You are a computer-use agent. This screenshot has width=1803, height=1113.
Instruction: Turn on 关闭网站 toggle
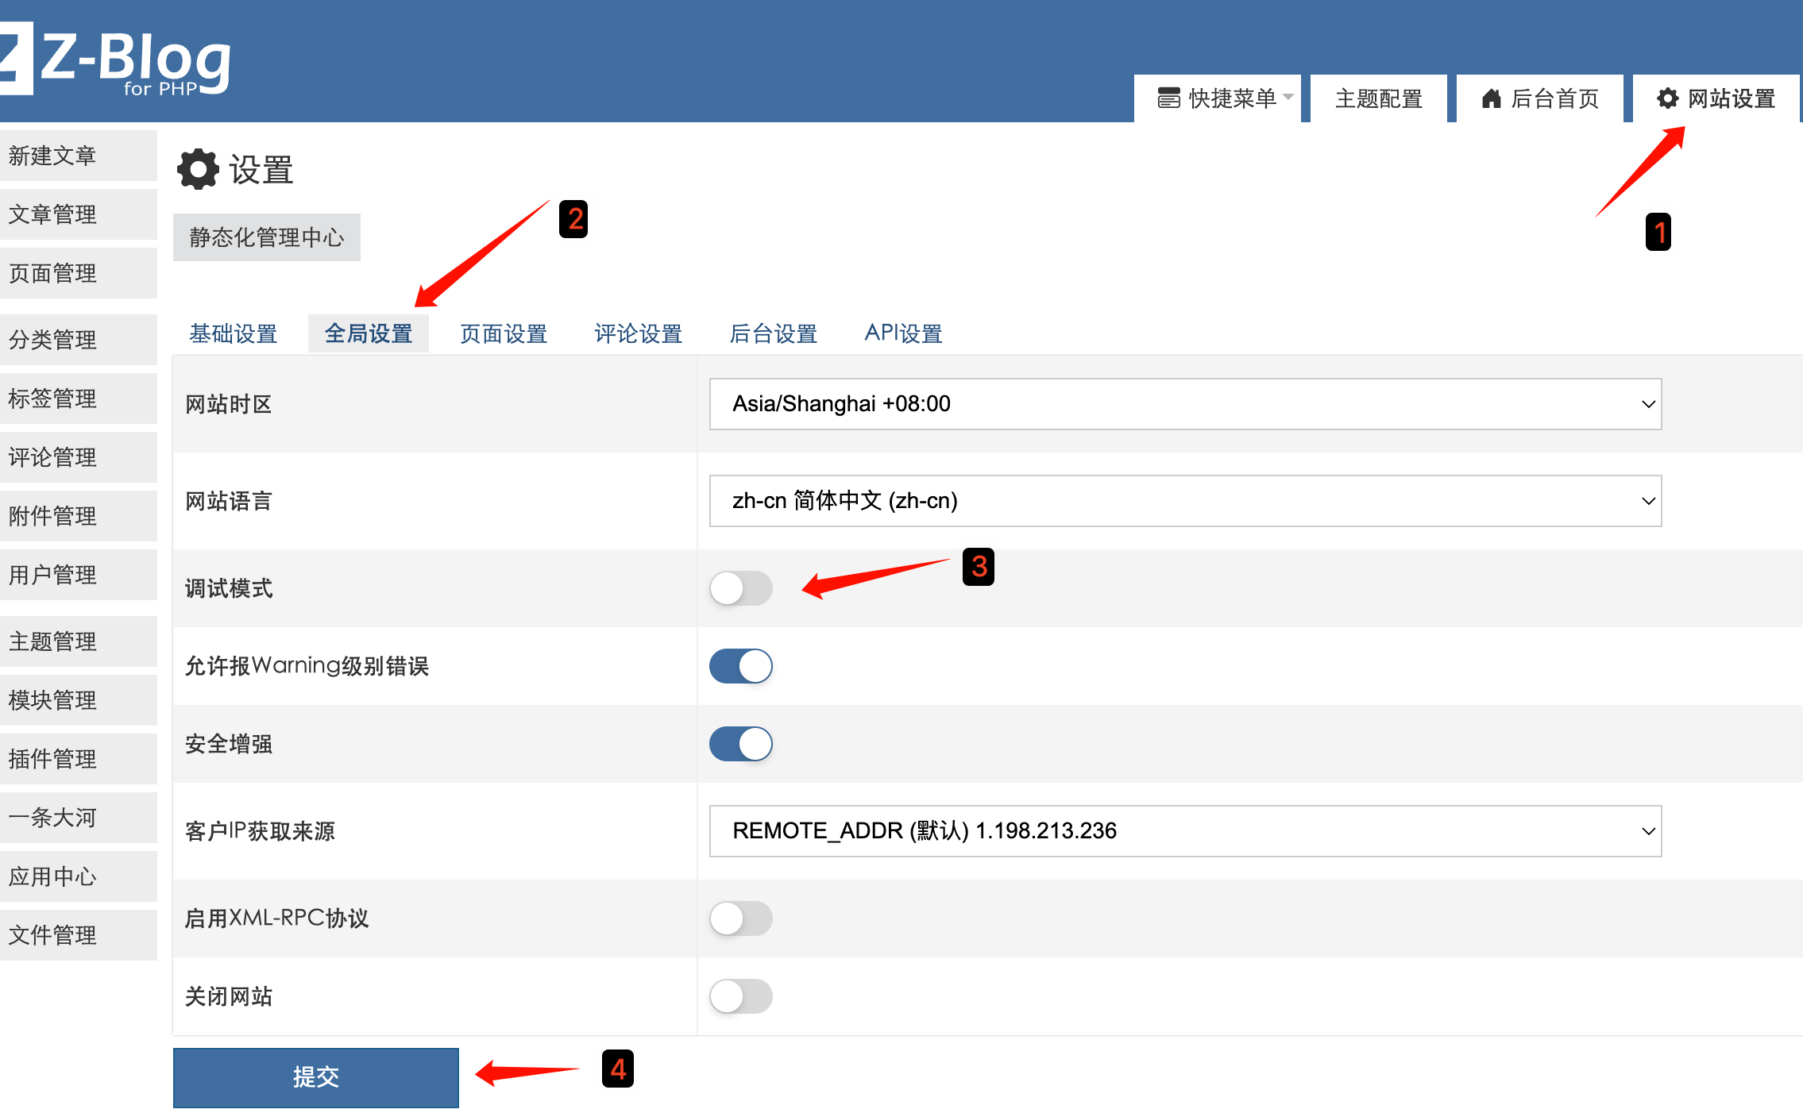pos(740,996)
